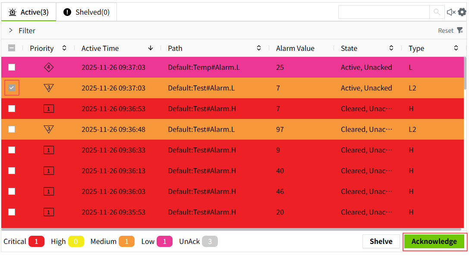
Task: Switch to the Shelved(0) tab
Action: pyautogui.click(x=87, y=12)
